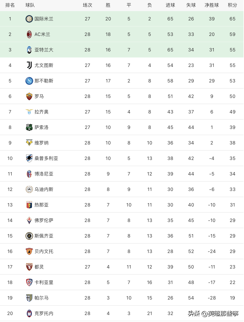
Task: Click the Roma club badge
Action: click(29, 96)
